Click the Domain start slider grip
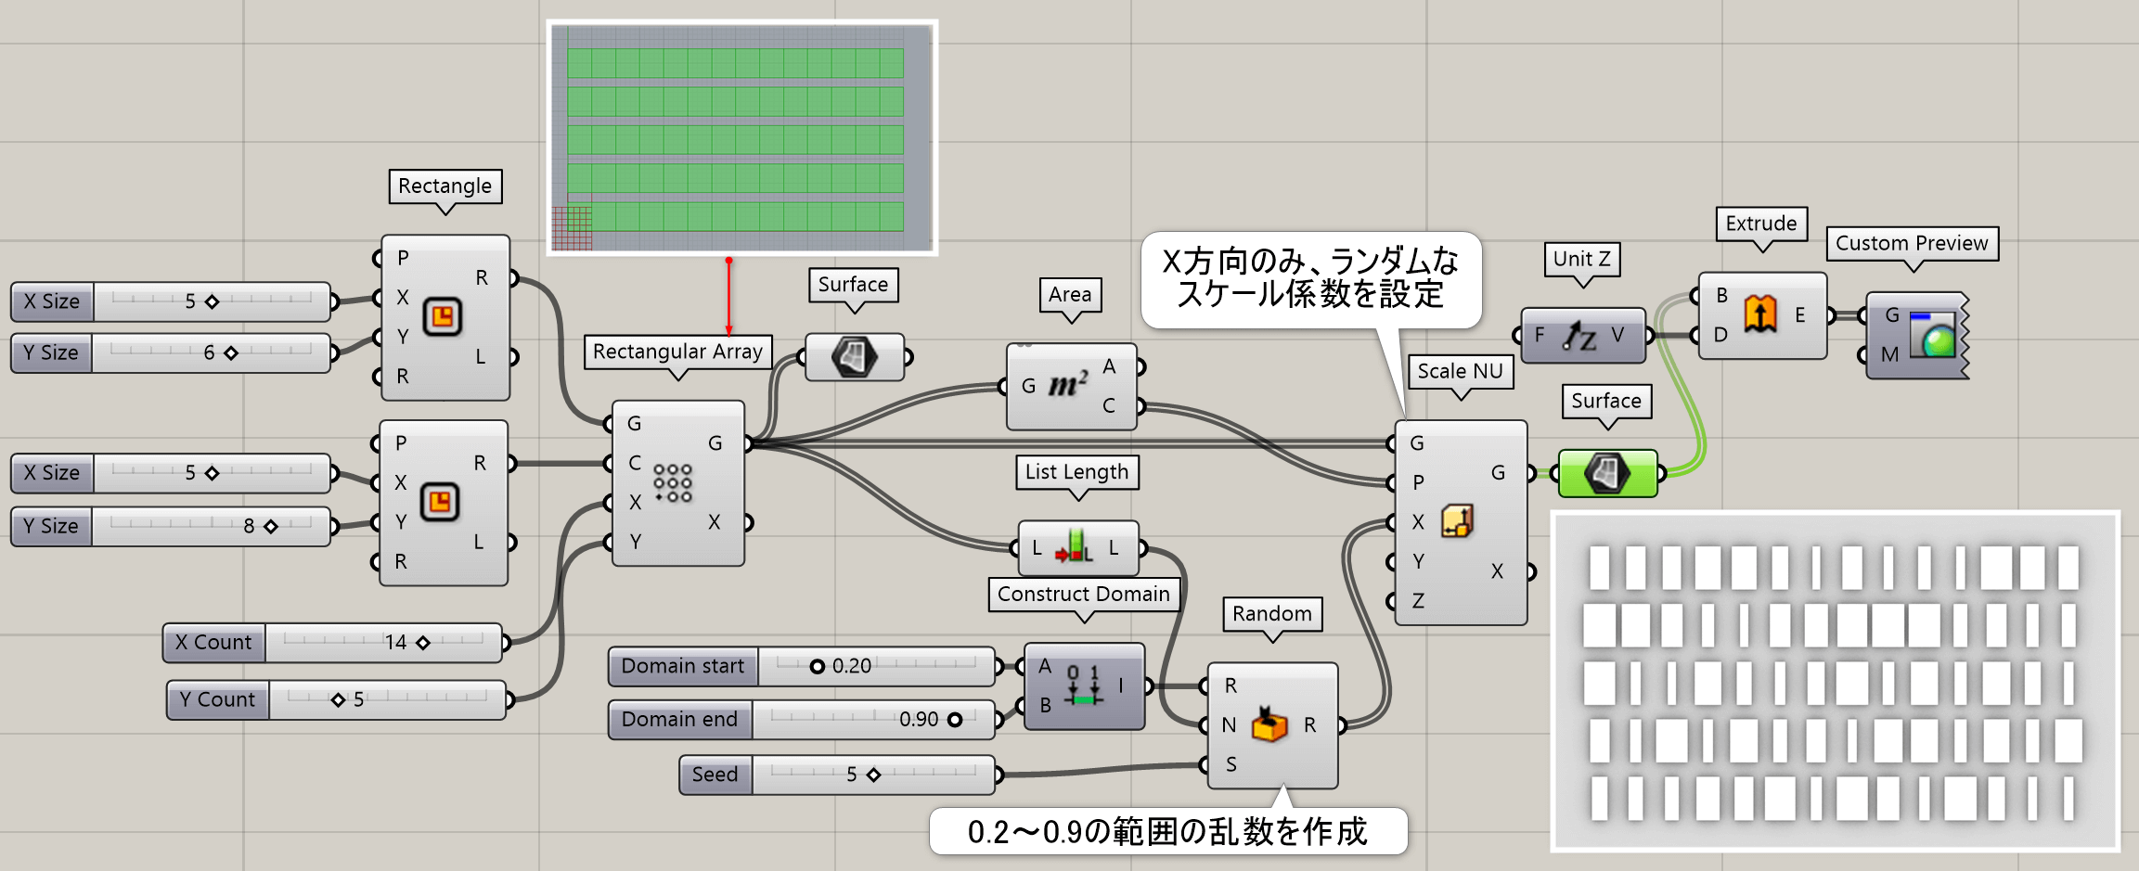Viewport: 2139px width, 871px height. click(x=817, y=667)
